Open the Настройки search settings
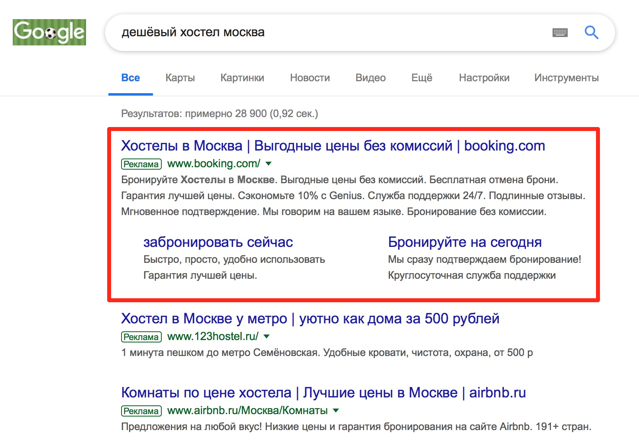 [x=484, y=78]
